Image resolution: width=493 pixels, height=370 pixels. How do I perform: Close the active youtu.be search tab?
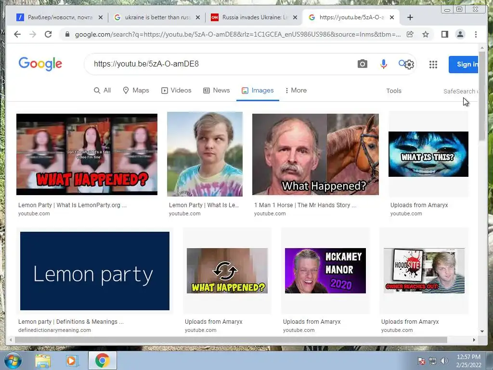392,17
